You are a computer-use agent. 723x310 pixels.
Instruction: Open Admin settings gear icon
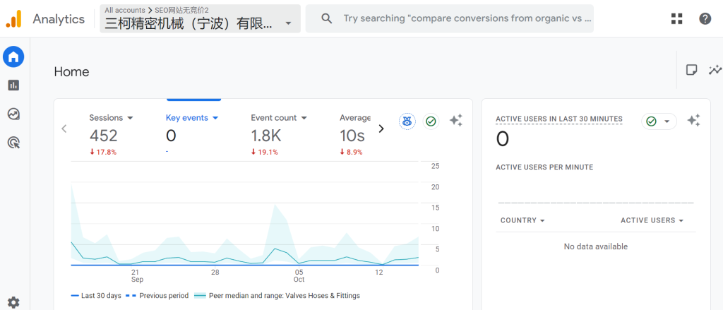tap(13, 302)
